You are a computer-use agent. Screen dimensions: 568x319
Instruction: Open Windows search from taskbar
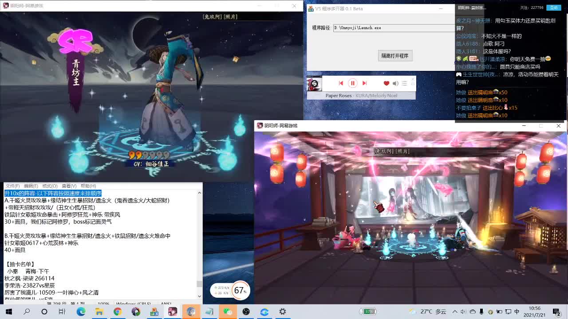coord(27,311)
